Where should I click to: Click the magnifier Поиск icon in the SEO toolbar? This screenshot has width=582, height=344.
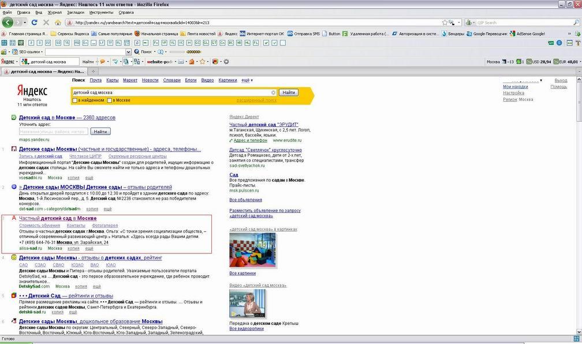(137, 51)
